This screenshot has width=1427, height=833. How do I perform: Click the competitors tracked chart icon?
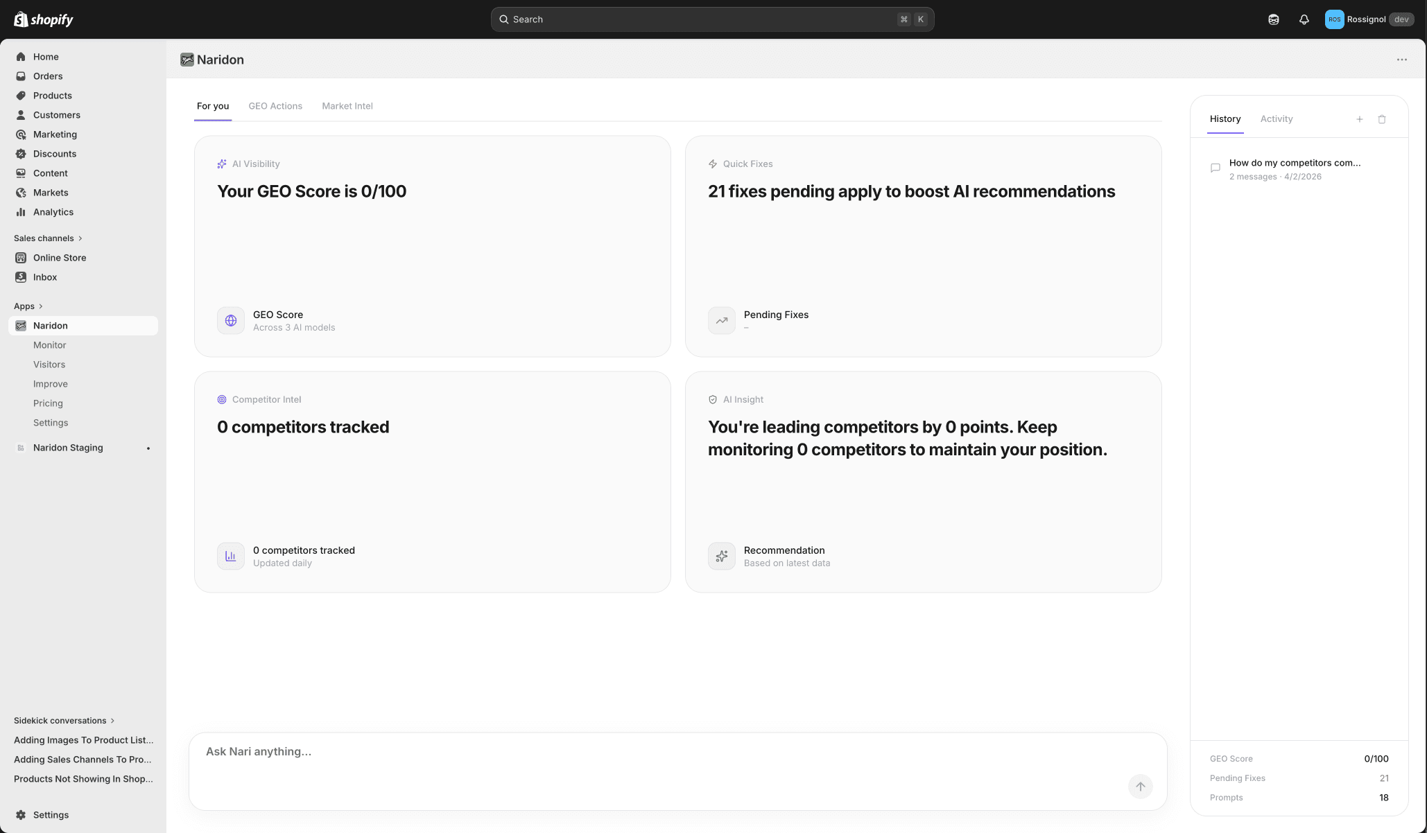(x=230, y=556)
